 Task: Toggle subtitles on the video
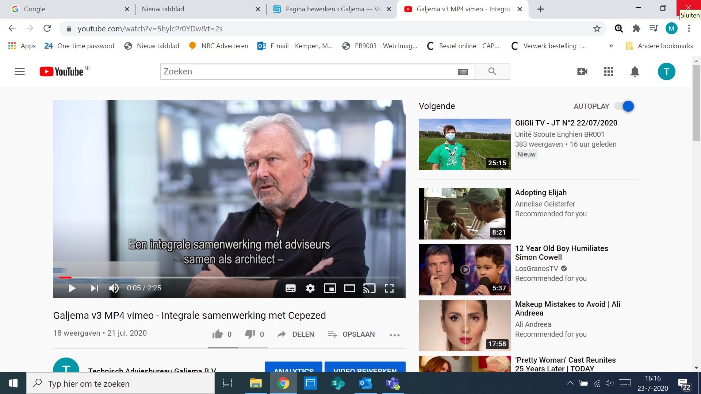[x=291, y=288]
